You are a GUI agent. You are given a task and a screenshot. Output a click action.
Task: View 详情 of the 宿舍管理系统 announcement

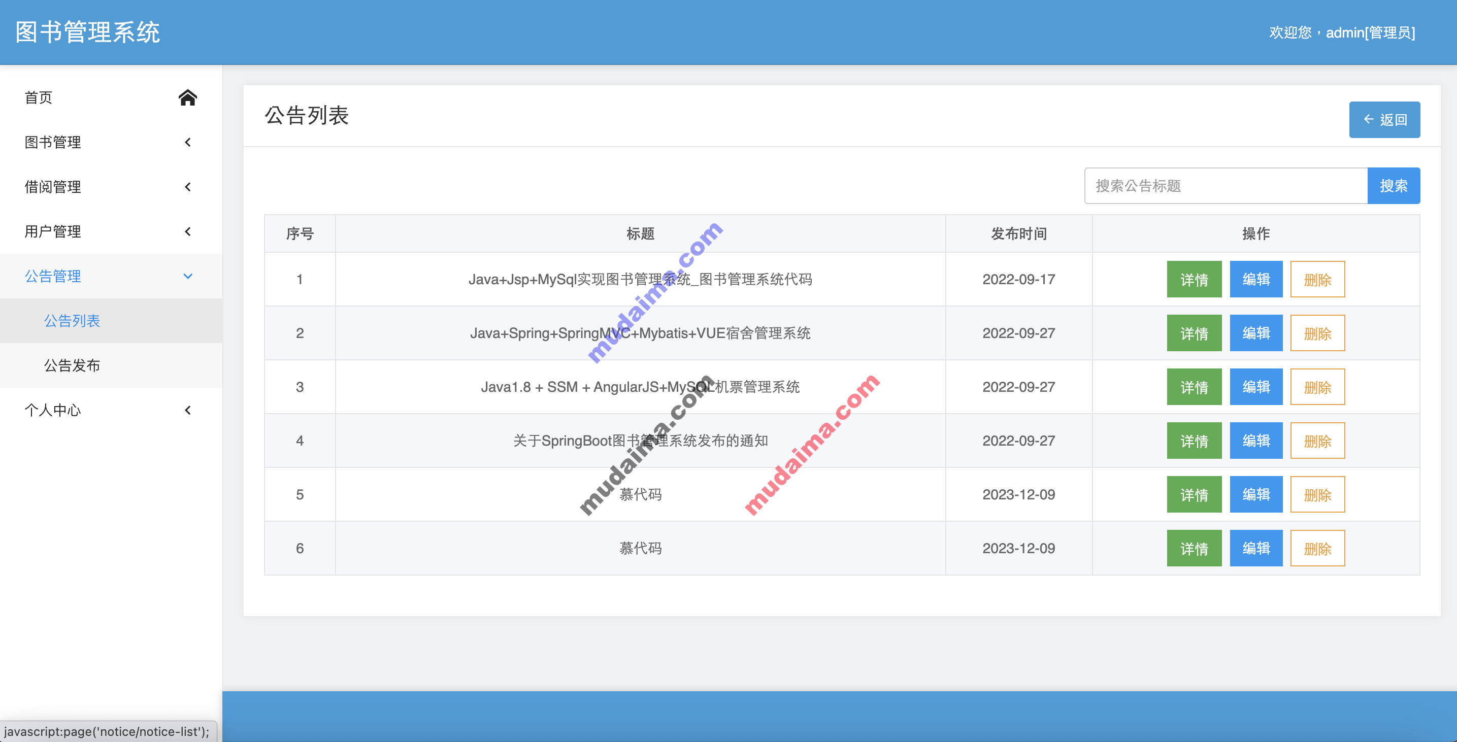[1194, 333]
